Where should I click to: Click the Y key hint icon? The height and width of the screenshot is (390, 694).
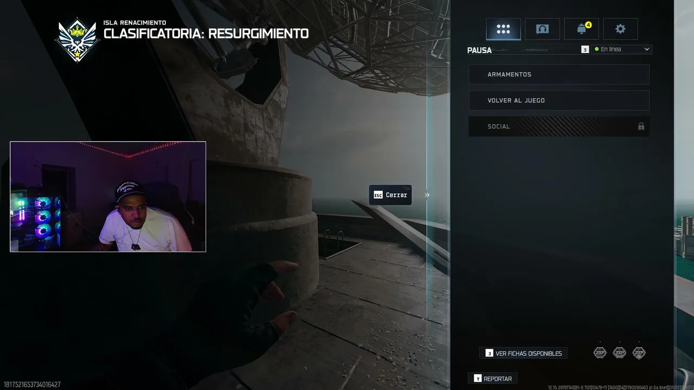(478, 379)
